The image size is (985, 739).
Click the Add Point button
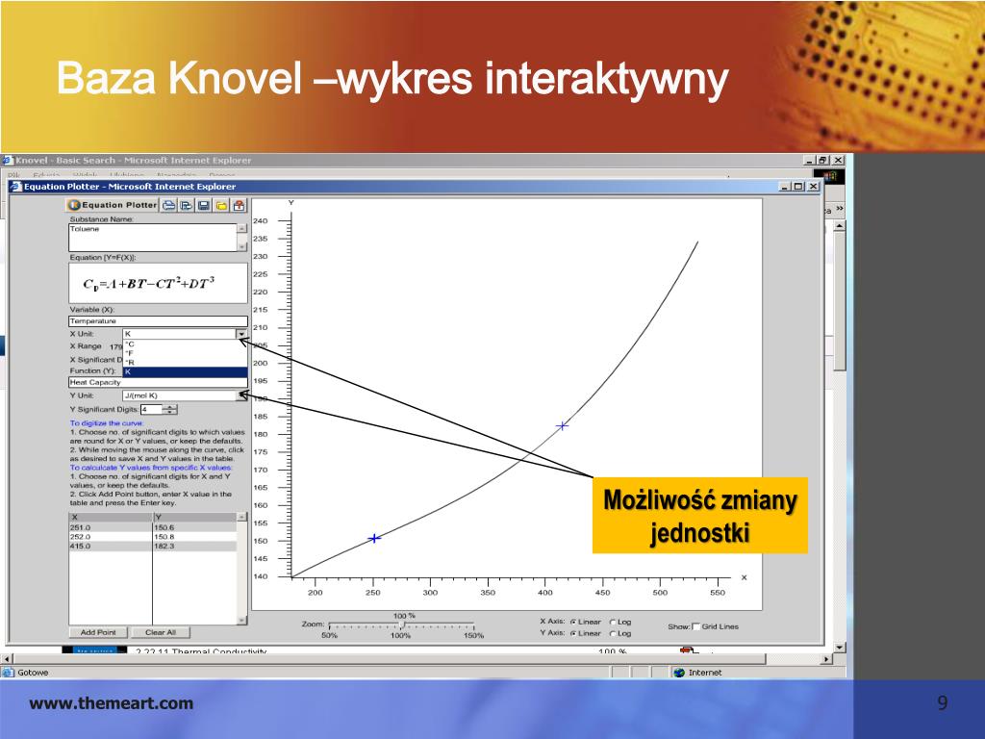coord(98,633)
